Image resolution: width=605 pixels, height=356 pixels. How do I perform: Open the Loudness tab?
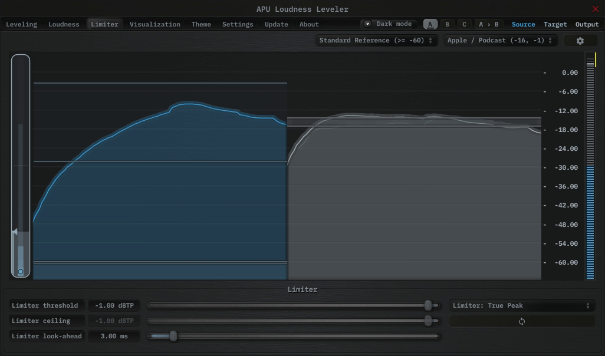64,24
